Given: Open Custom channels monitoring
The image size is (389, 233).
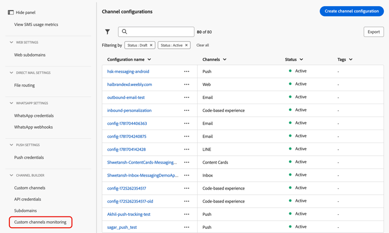Looking at the screenshot, I should tap(40, 222).
